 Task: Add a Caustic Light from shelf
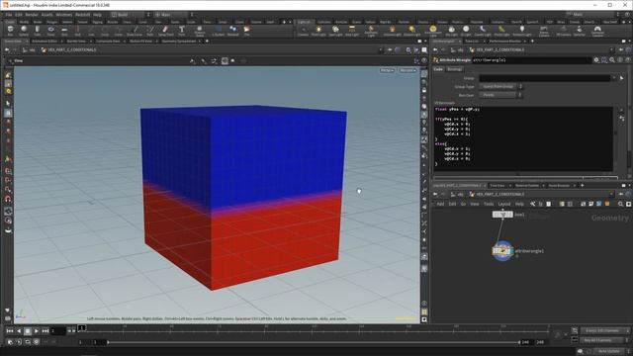pos(483,31)
